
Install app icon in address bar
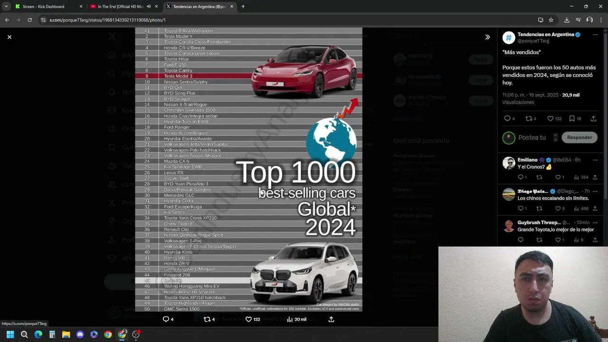click(541, 20)
